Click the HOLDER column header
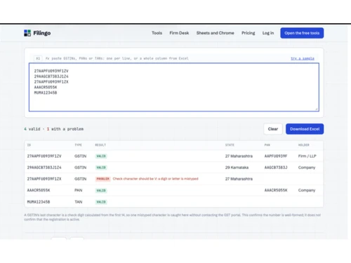351x263 pixels. point(303,145)
